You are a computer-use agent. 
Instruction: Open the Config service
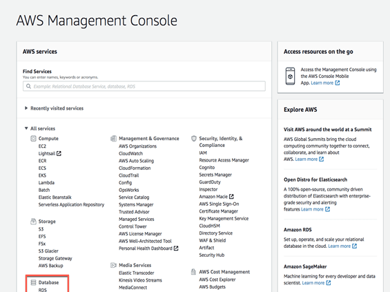point(125,182)
